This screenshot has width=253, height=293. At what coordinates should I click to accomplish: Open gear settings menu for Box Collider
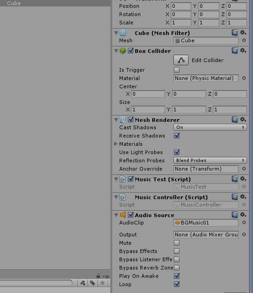tap(243, 51)
